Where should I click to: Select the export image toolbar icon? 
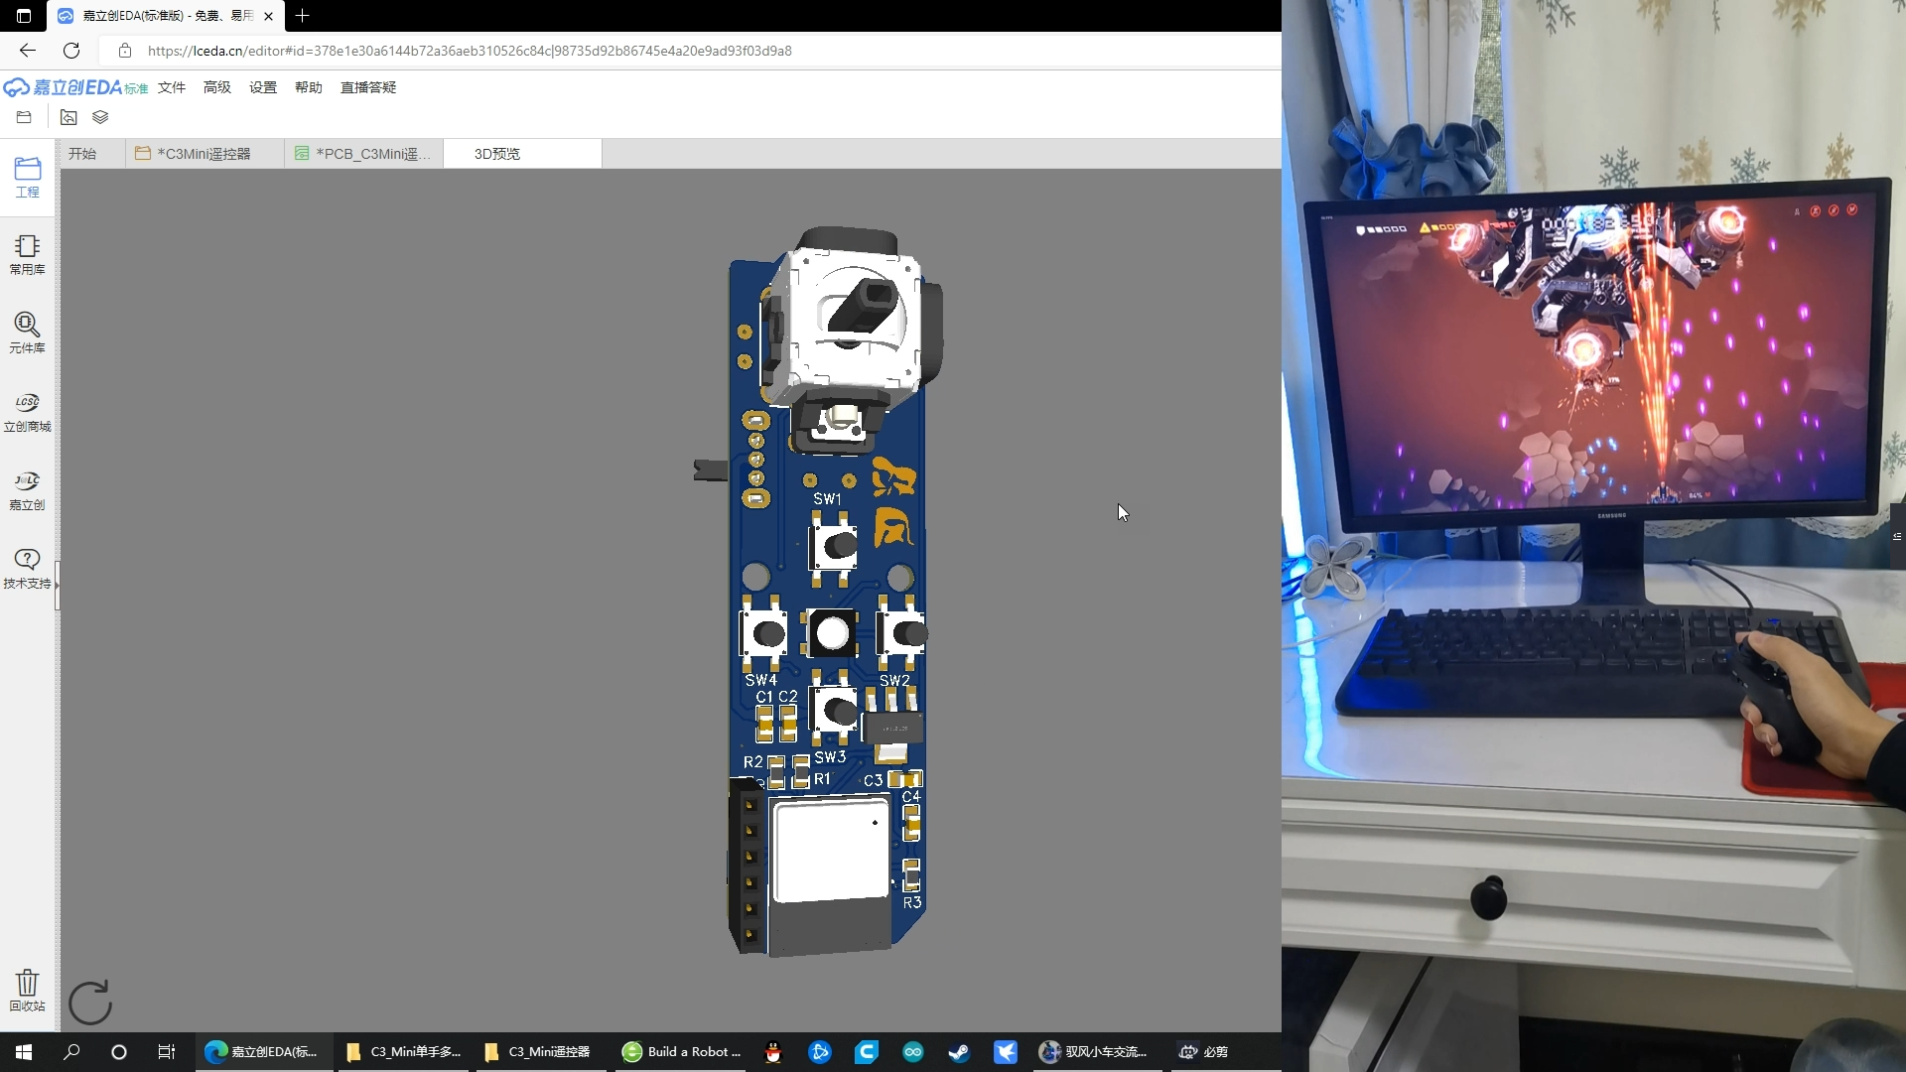click(x=68, y=116)
